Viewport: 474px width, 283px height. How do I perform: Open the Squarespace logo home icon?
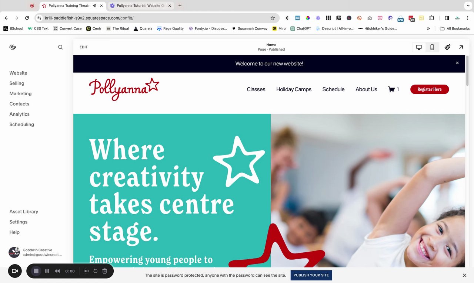(x=13, y=47)
